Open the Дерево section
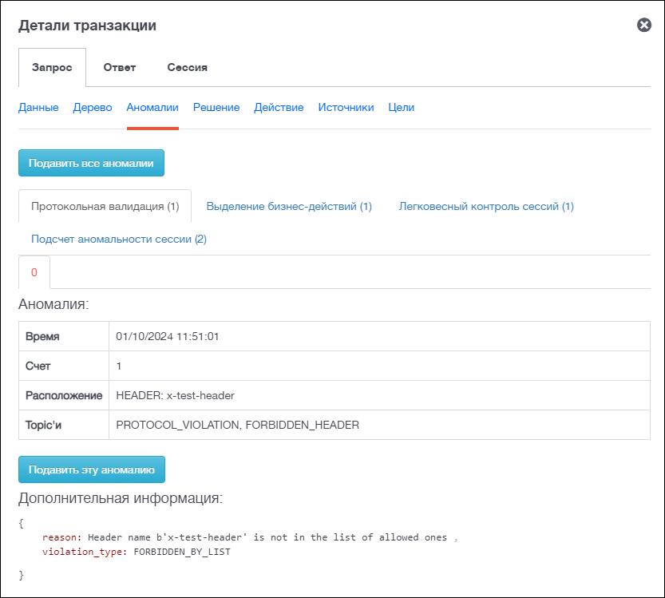 (93, 107)
